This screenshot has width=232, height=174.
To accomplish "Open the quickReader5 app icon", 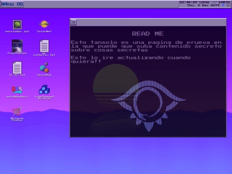I will (17, 90).
